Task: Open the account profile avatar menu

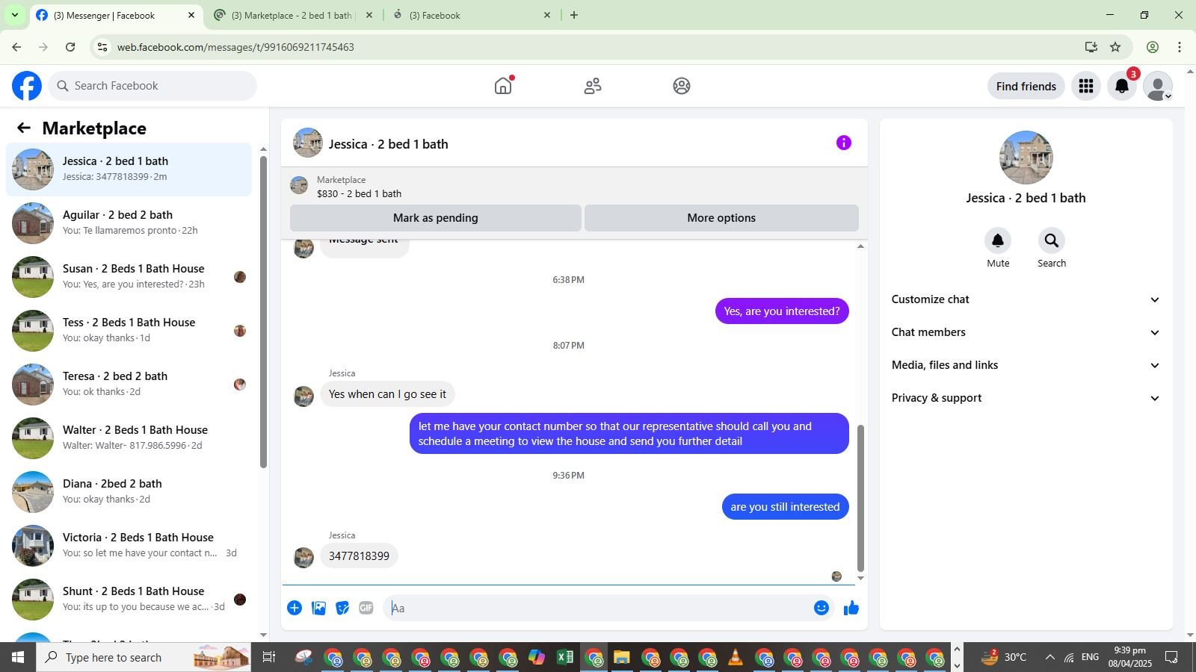Action: coord(1158,86)
